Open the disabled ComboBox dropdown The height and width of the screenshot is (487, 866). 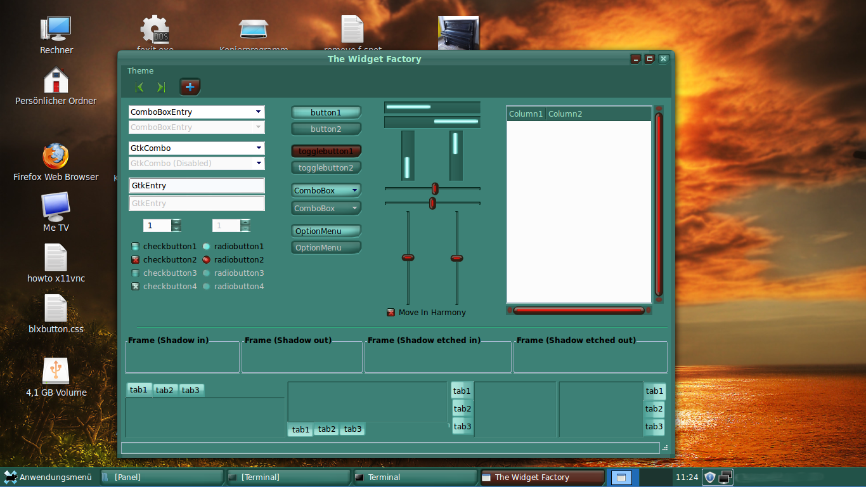pos(326,208)
